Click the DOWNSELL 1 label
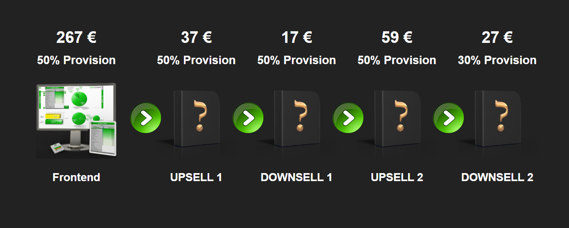This screenshot has width=569, height=228. point(296,177)
